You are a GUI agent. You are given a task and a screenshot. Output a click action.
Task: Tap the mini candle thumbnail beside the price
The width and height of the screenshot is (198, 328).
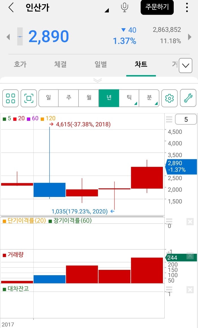20,36
